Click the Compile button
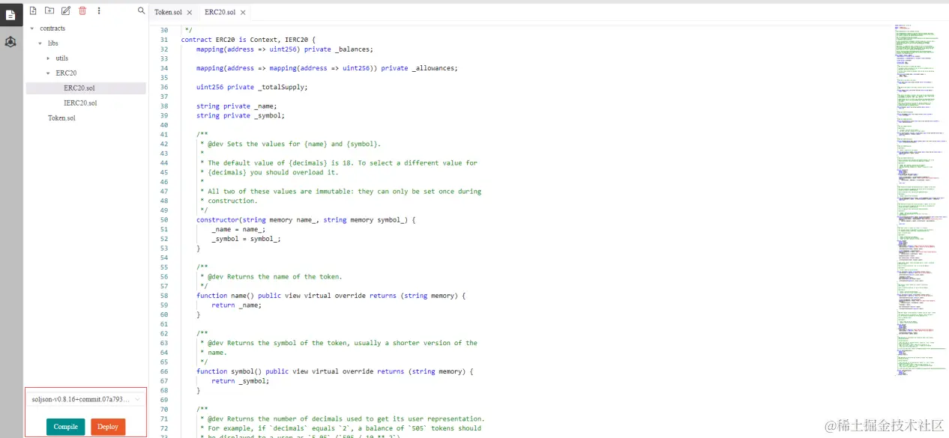The width and height of the screenshot is (949, 438). tap(65, 427)
